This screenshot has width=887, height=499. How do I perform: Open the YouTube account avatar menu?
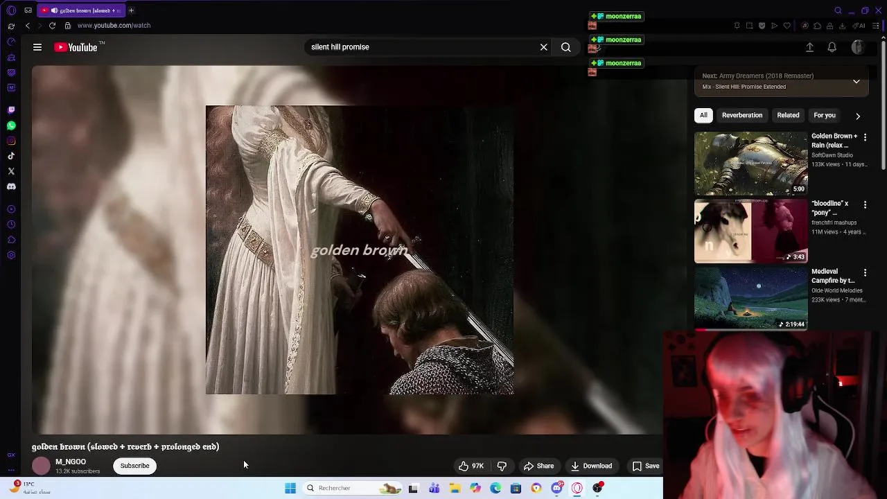click(x=857, y=47)
